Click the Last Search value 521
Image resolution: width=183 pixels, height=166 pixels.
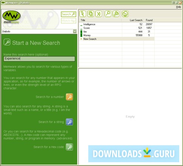[140, 28]
